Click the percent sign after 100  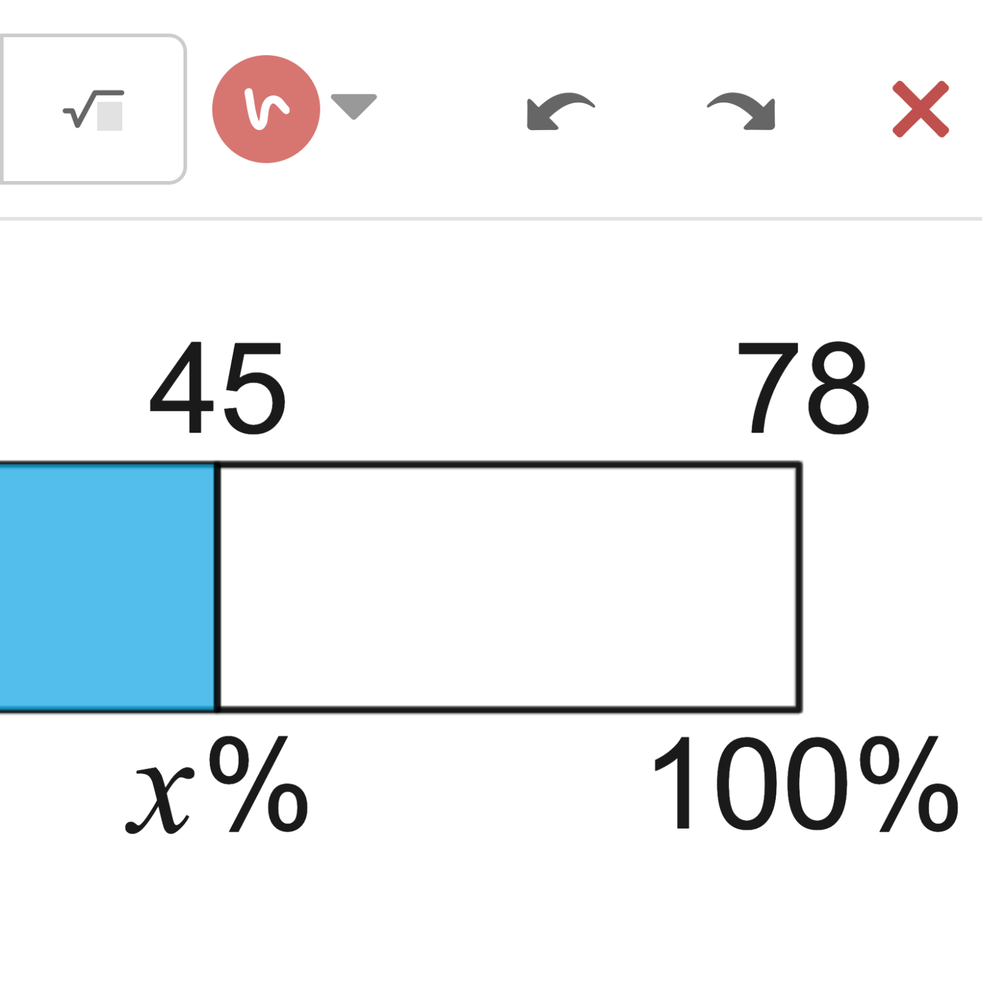coord(908,784)
